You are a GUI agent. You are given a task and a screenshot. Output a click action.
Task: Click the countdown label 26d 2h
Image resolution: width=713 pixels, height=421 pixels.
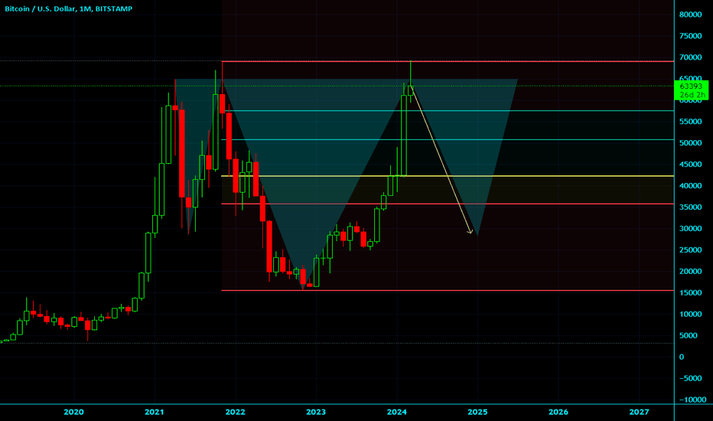(692, 95)
